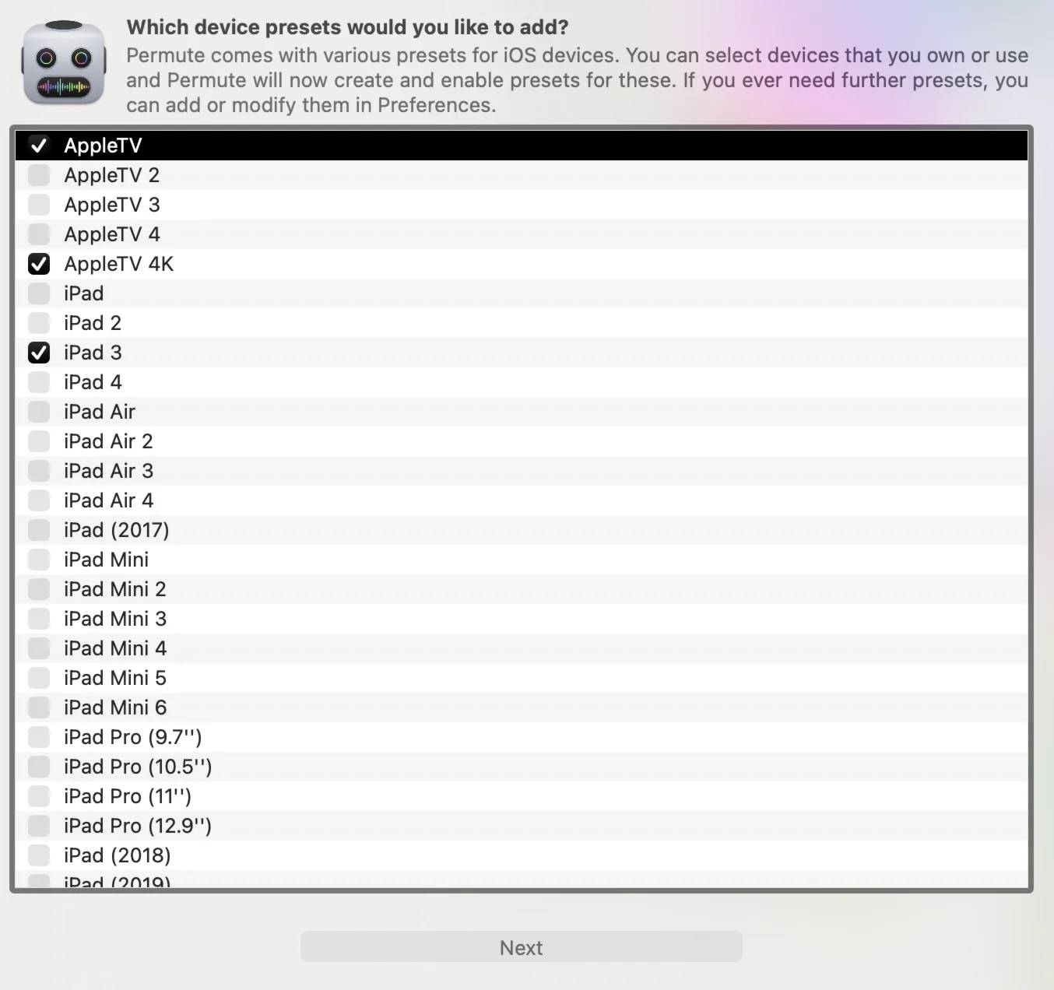The width and height of the screenshot is (1054, 990).
Task: Click the Next button
Action: pos(522,947)
